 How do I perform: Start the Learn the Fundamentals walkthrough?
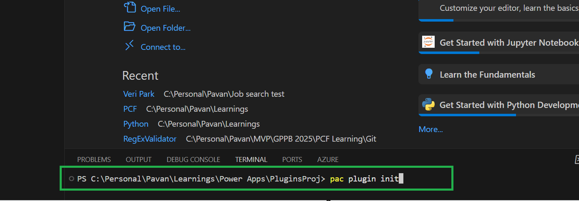487,75
